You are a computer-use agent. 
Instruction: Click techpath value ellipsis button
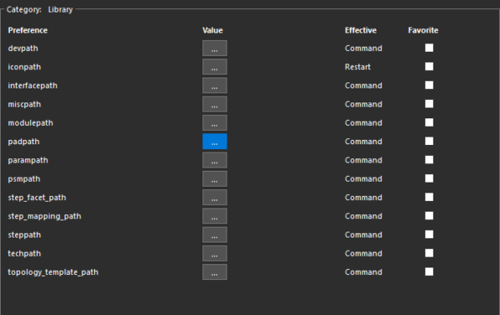click(215, 253)
